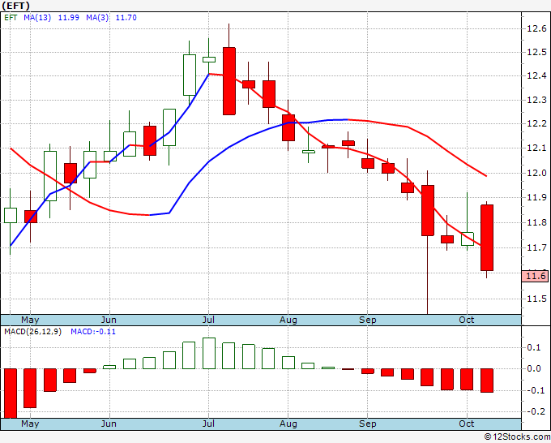Image resolution: width=551 pixels, height=443 pixels.
Task: Click the tallest green MACD histogram bar at July
Action: 209,353
